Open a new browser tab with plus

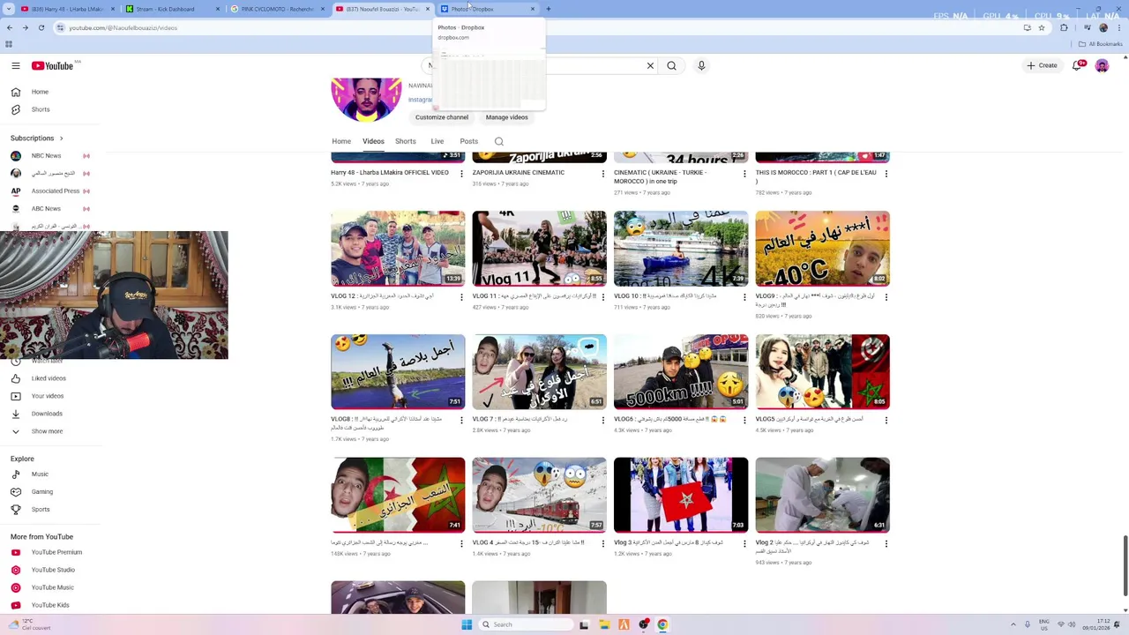click(x=549, y=9)
